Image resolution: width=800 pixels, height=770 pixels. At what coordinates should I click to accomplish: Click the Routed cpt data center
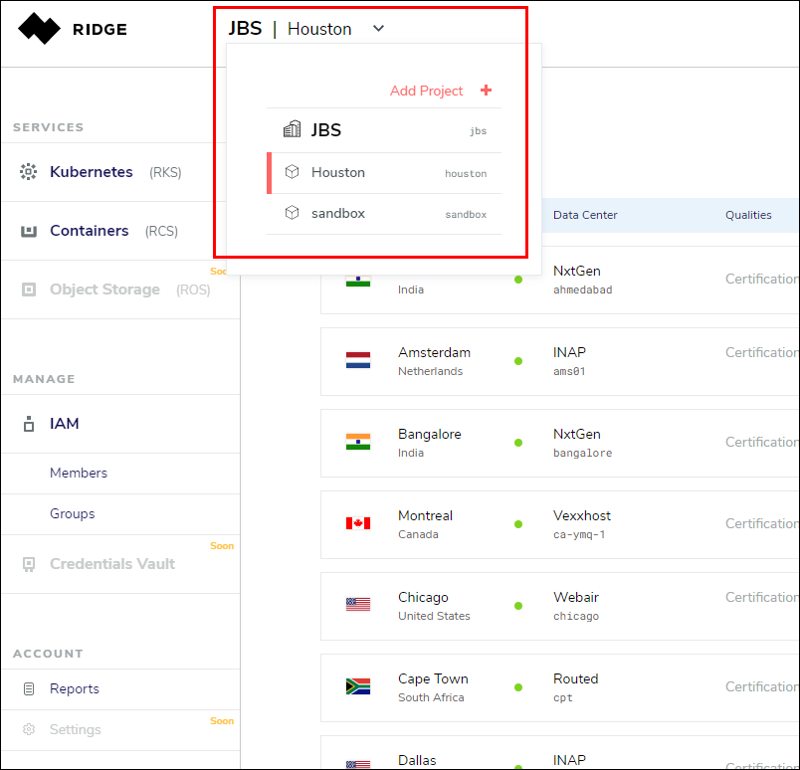point(576,687)
